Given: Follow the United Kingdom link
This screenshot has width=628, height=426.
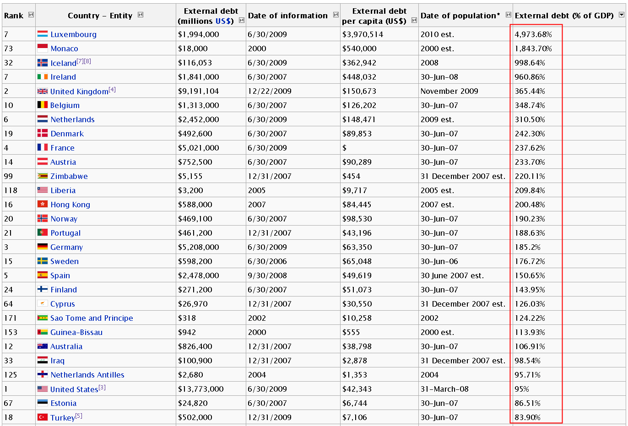Looking at the screenshot, I should [x=79, y=92].
